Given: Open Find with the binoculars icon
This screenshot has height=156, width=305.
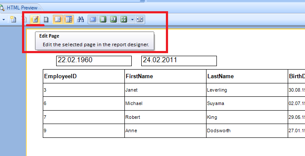Looking at the screenshot, I should coord(80,19).
